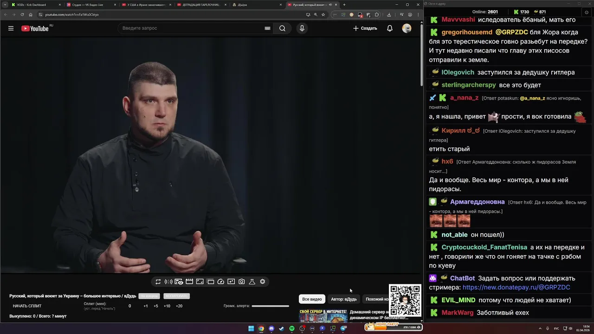
Task: Click the dashed window popup icon
Action: click(x=210, y=282)
